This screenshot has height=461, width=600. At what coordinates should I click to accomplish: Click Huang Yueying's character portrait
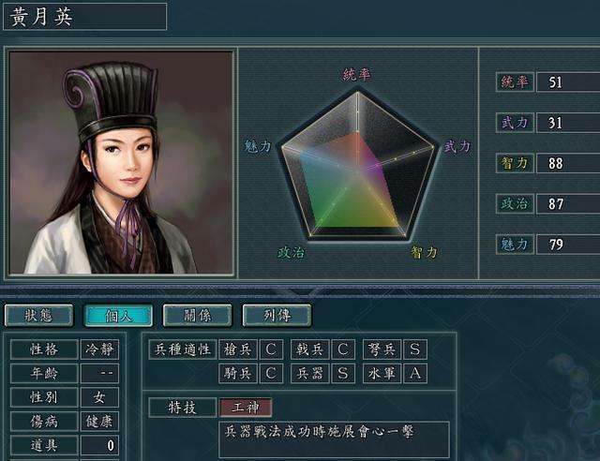click(x=121, y=163)
